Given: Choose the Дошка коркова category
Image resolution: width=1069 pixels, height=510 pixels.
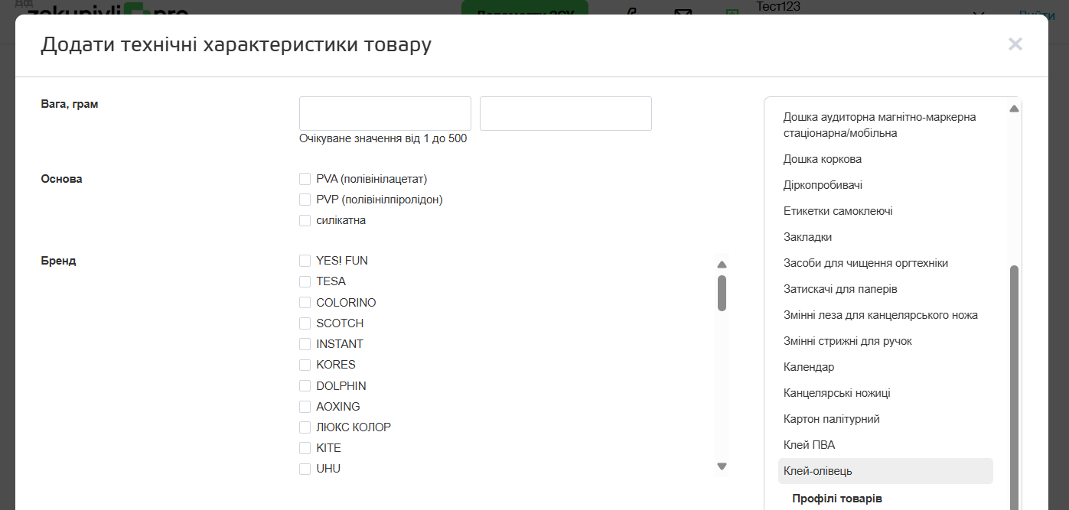Looking at the screenshot, I should point(822,159).
